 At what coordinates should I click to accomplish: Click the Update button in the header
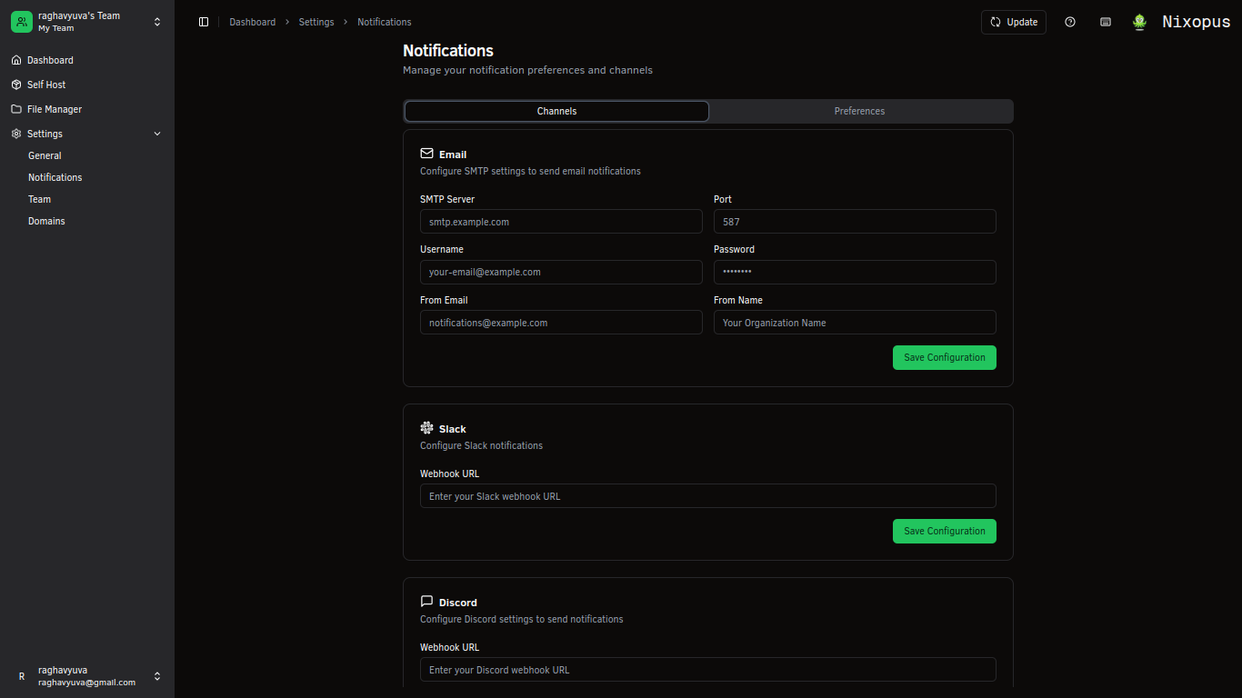(1014, 22)
